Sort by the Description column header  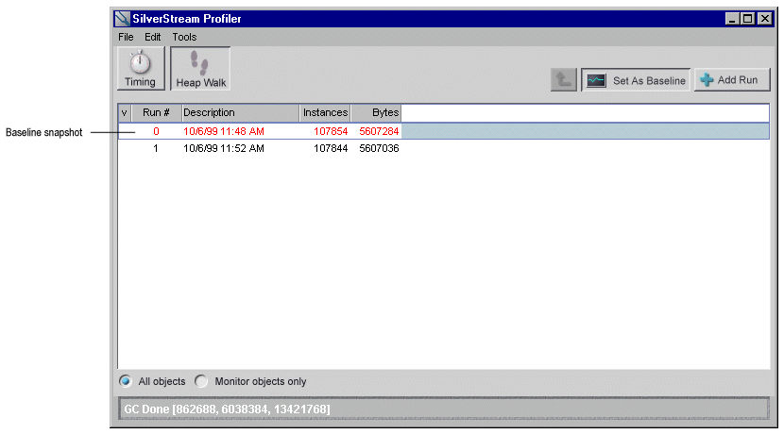[x=240, y=113]
